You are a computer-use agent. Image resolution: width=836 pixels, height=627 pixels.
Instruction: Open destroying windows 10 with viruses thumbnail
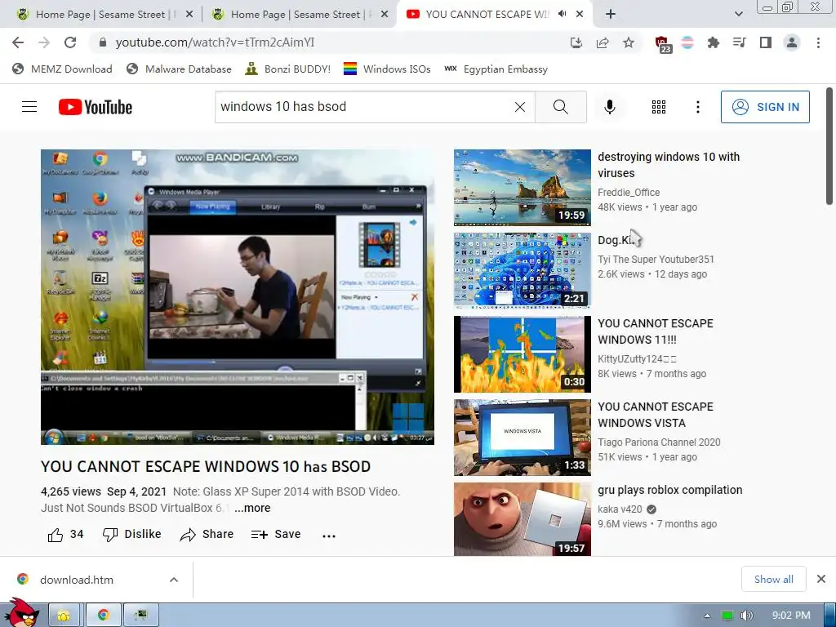pos(522,188)
